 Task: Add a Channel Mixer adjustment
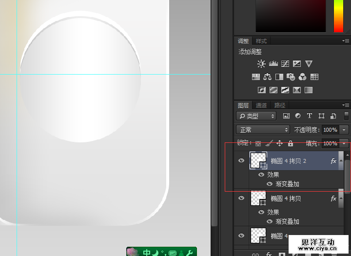pyautogui.click(x=303, y=77)
